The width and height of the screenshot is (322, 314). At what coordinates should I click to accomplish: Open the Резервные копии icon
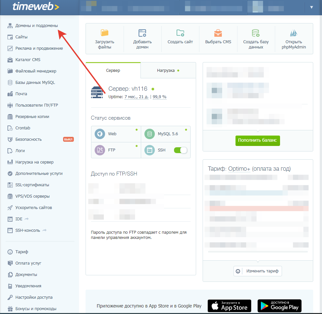tap(10, 117)
